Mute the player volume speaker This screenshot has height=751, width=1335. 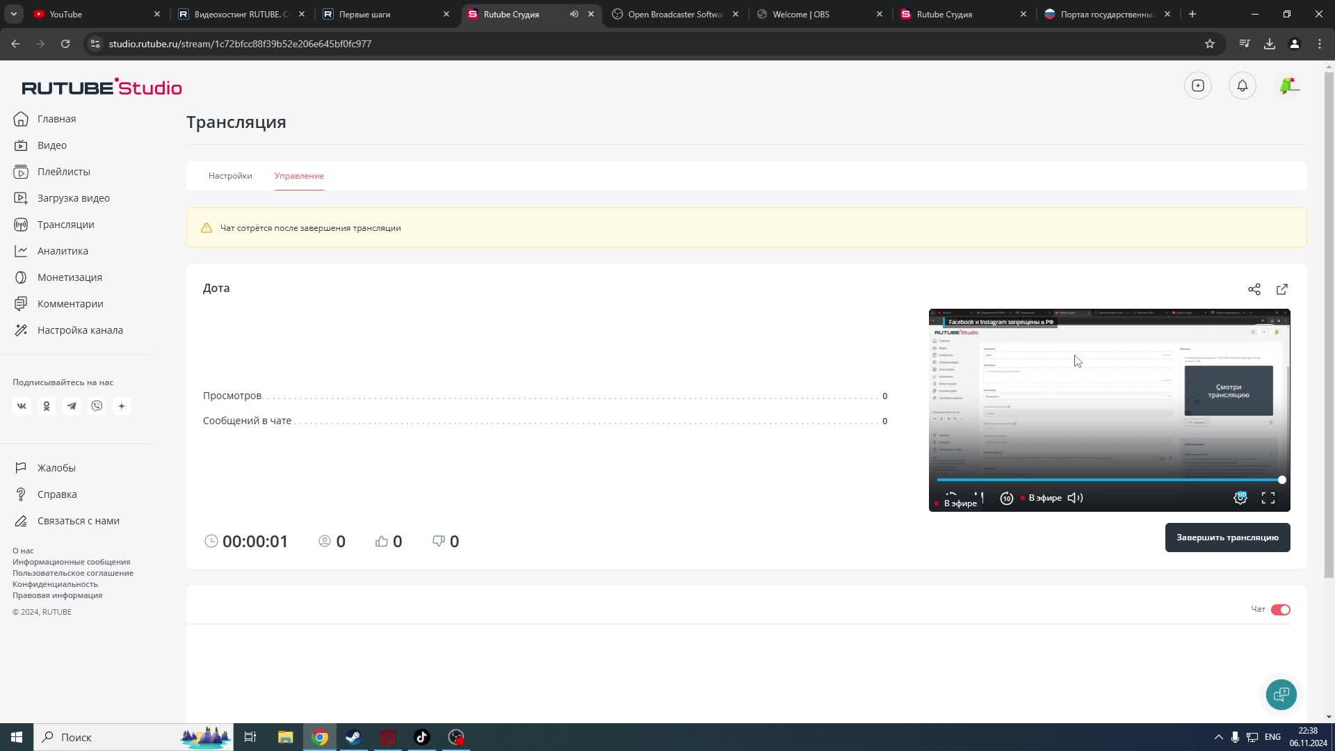point(1075,498)
